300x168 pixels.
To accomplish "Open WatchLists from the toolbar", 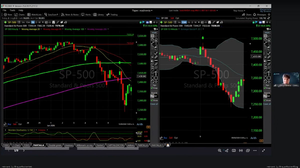I will [x=34, y=15].
